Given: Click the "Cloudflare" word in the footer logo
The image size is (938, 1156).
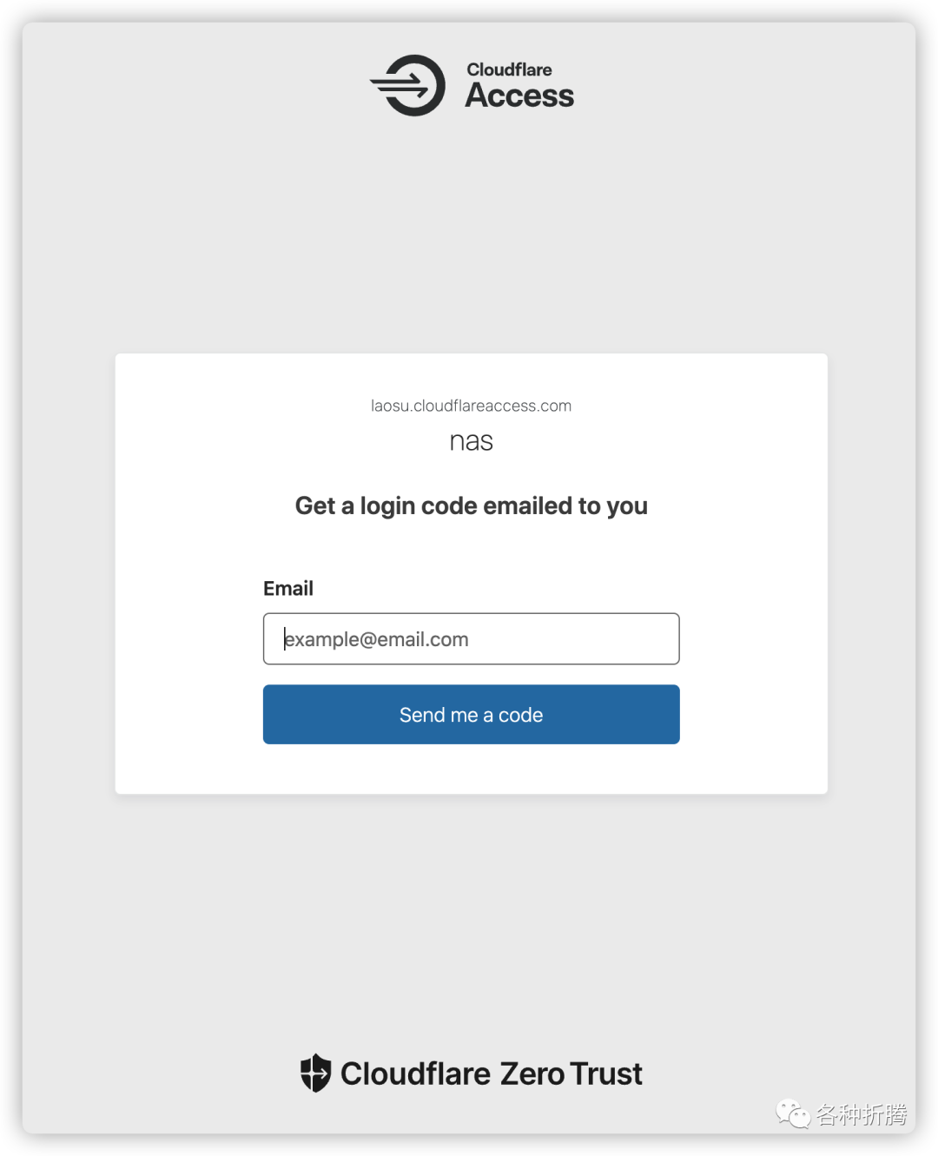Looking at the screenshot, I should click(x=416, y=1073).
